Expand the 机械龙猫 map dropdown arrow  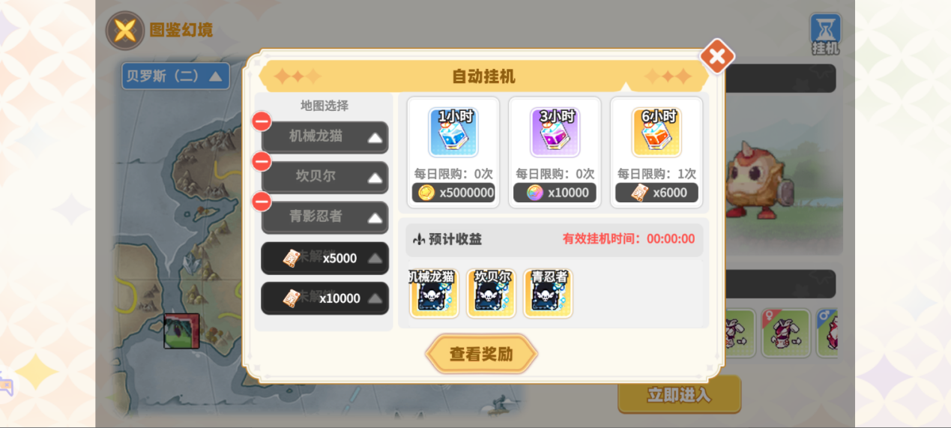[375, 138]
